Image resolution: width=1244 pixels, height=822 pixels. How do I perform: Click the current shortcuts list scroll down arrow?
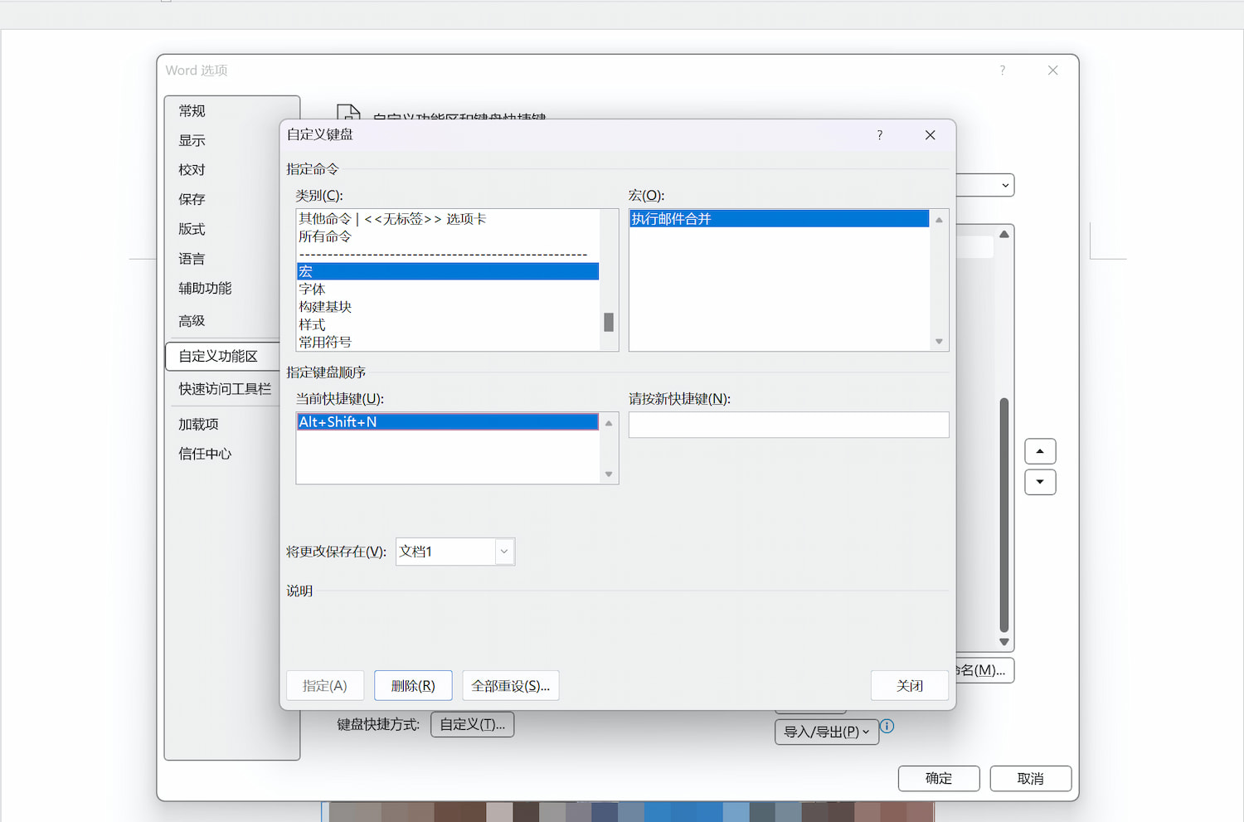click(x=609, y=474)
